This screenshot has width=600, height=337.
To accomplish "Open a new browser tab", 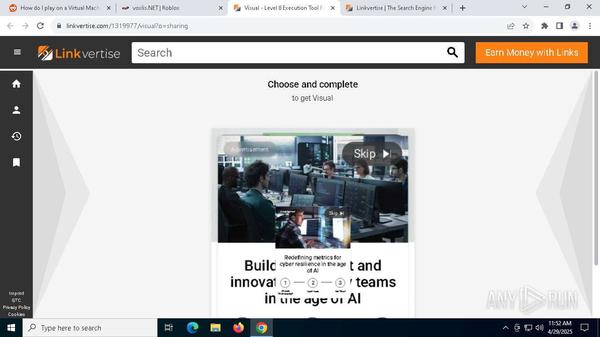I will (463, 8).
